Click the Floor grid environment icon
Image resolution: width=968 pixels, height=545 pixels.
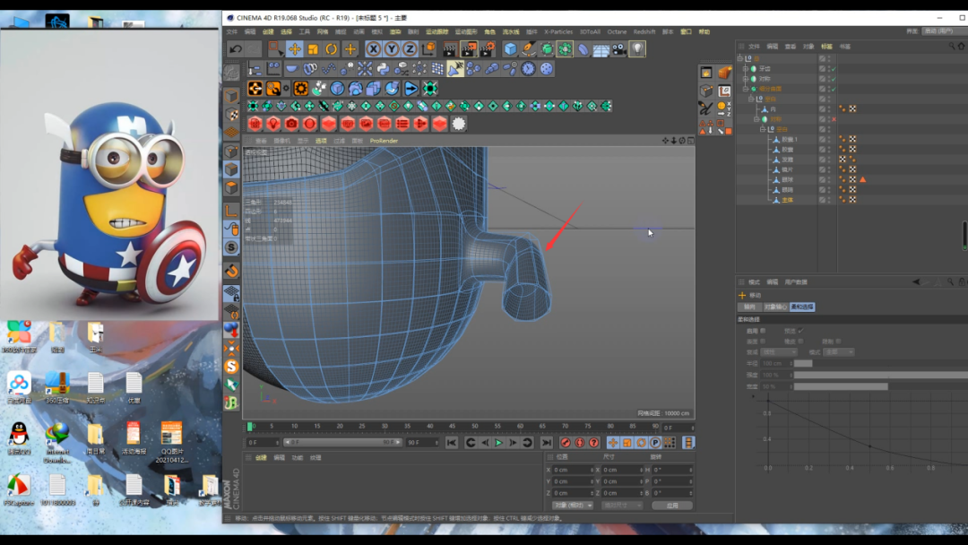click(601, 48)
